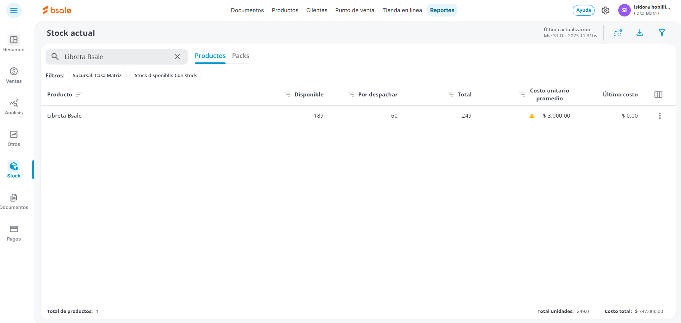
Task: Click the Total de productos footer count
Action: click(x=73, y=312)
